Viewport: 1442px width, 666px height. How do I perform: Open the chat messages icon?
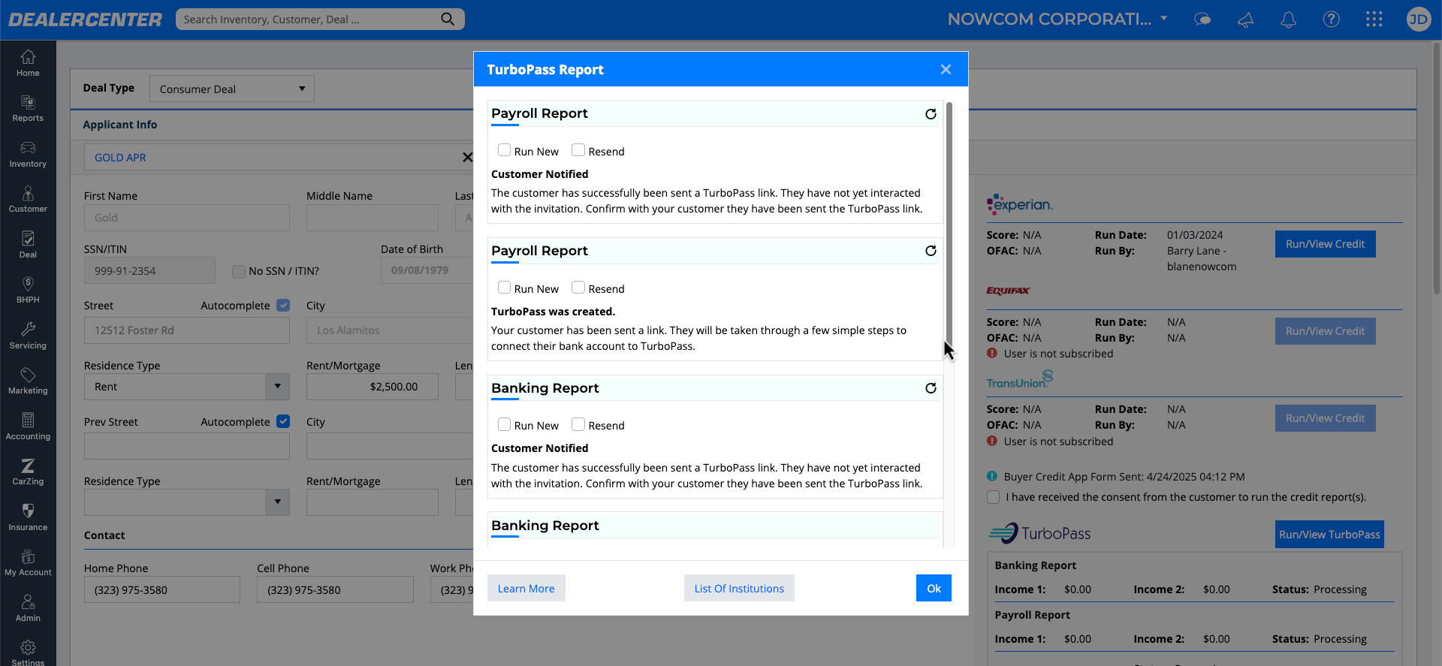pyautogui.click(x=1202, y=20)
